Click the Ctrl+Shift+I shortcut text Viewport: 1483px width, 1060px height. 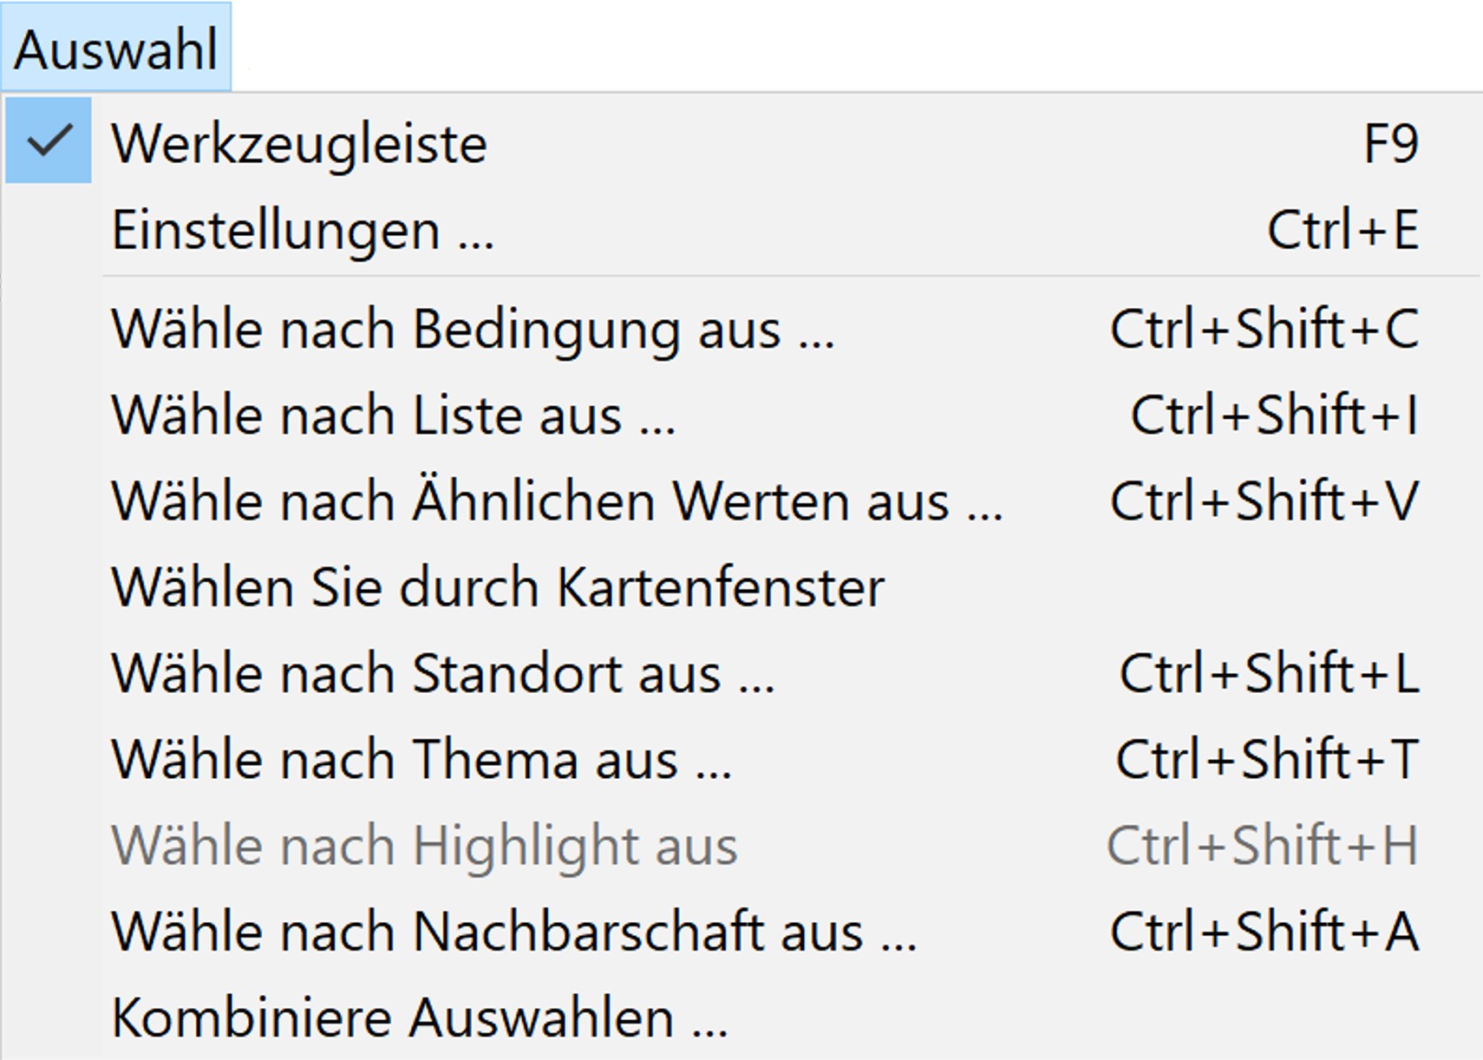pos(1274,415)
